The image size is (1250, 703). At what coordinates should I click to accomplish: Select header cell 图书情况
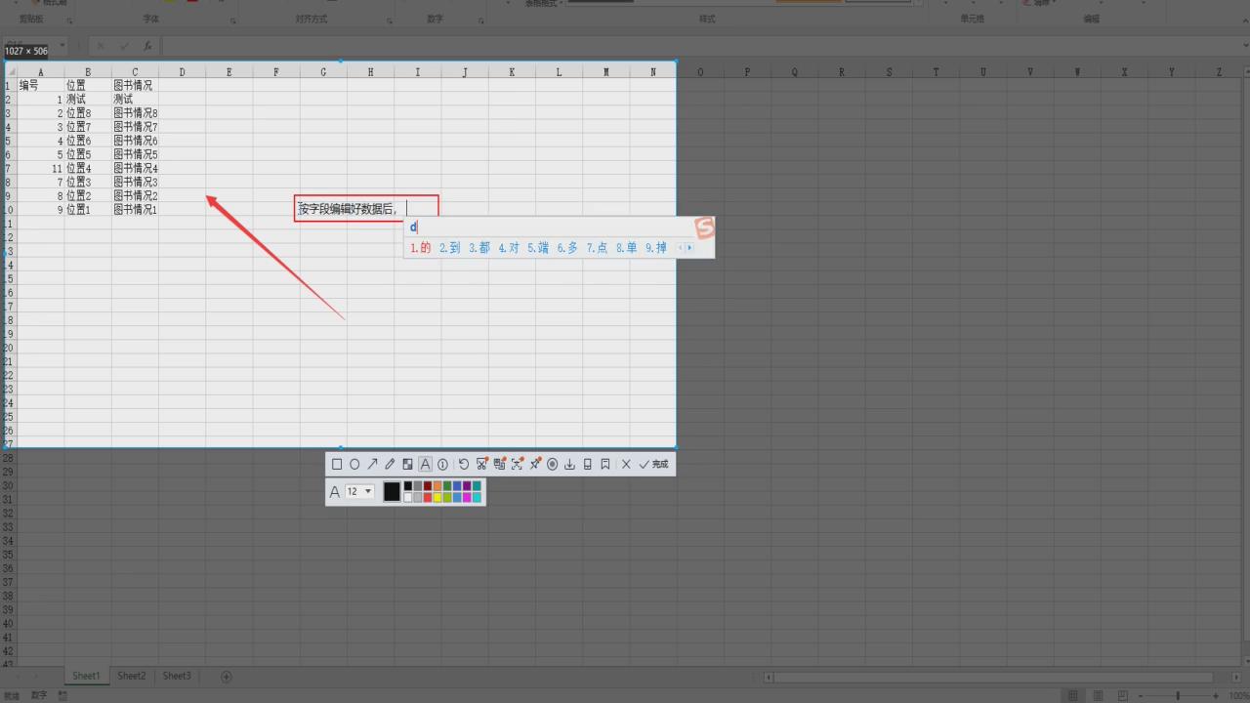[x=135, y=85]
